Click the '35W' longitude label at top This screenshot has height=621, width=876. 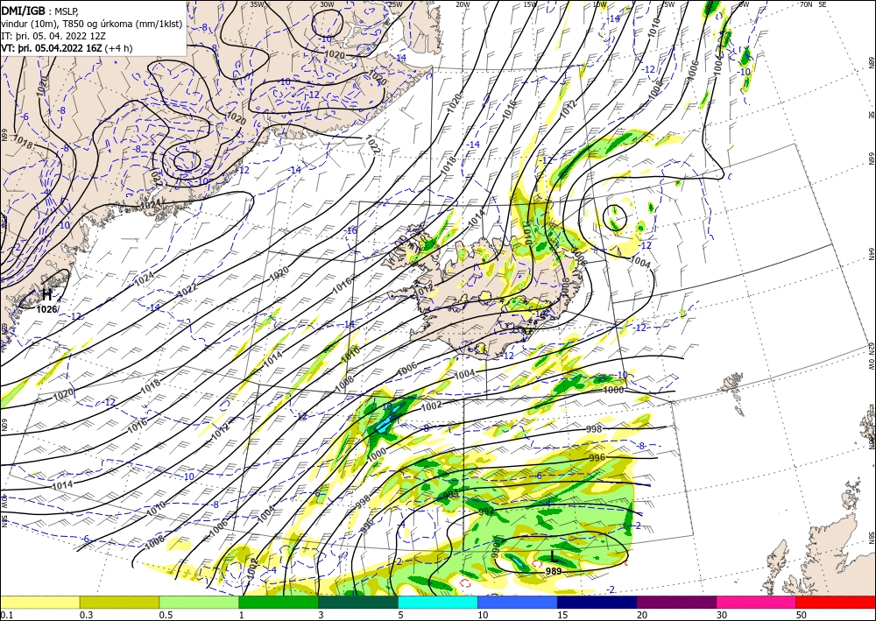pos(257,4)
